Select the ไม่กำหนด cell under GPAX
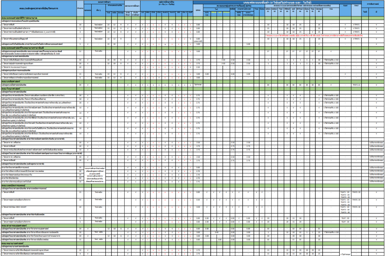 coord(198,85)
